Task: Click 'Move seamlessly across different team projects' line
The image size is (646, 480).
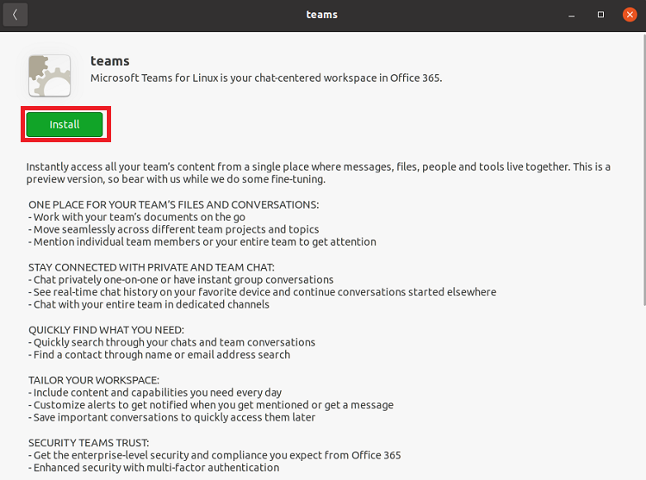Action: 173,229
